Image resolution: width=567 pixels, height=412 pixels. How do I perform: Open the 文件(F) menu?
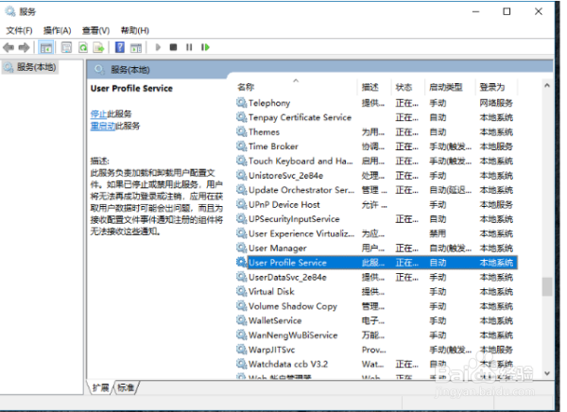(19, 30)
